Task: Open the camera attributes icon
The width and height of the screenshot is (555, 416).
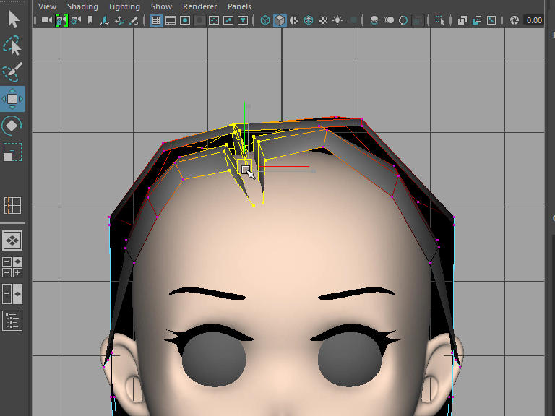Action: point(75,20)
